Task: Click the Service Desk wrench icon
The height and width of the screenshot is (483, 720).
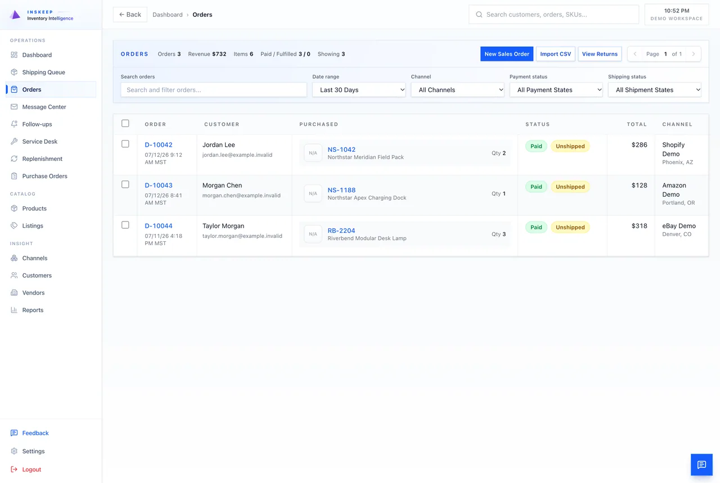Action: coord(14,142)
